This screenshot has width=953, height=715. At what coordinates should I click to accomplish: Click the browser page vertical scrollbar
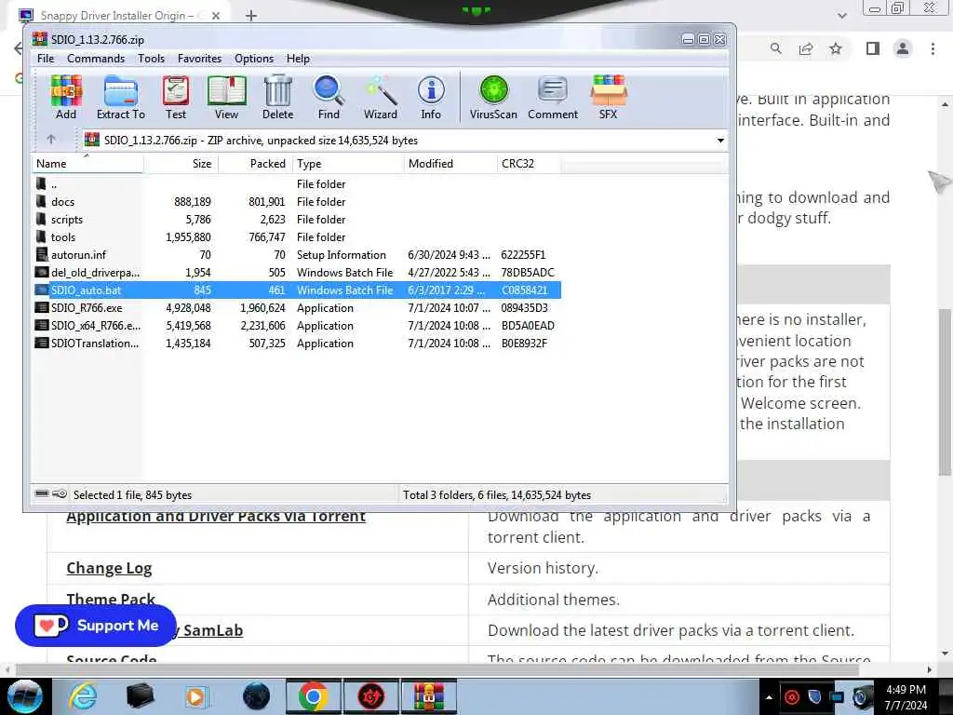945,392
